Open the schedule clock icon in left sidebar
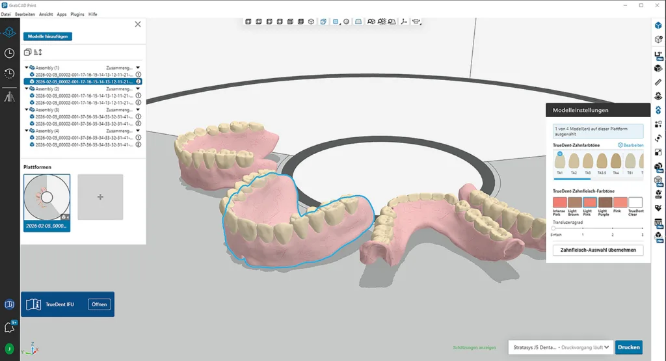The height and width of the screenshot is (361, 666). (x=9, y=53)
